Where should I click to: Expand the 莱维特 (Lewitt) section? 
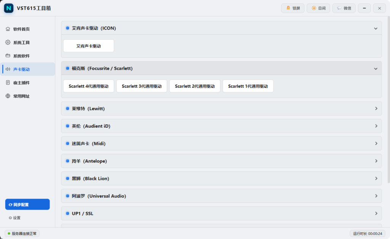[x=221, y=109]
